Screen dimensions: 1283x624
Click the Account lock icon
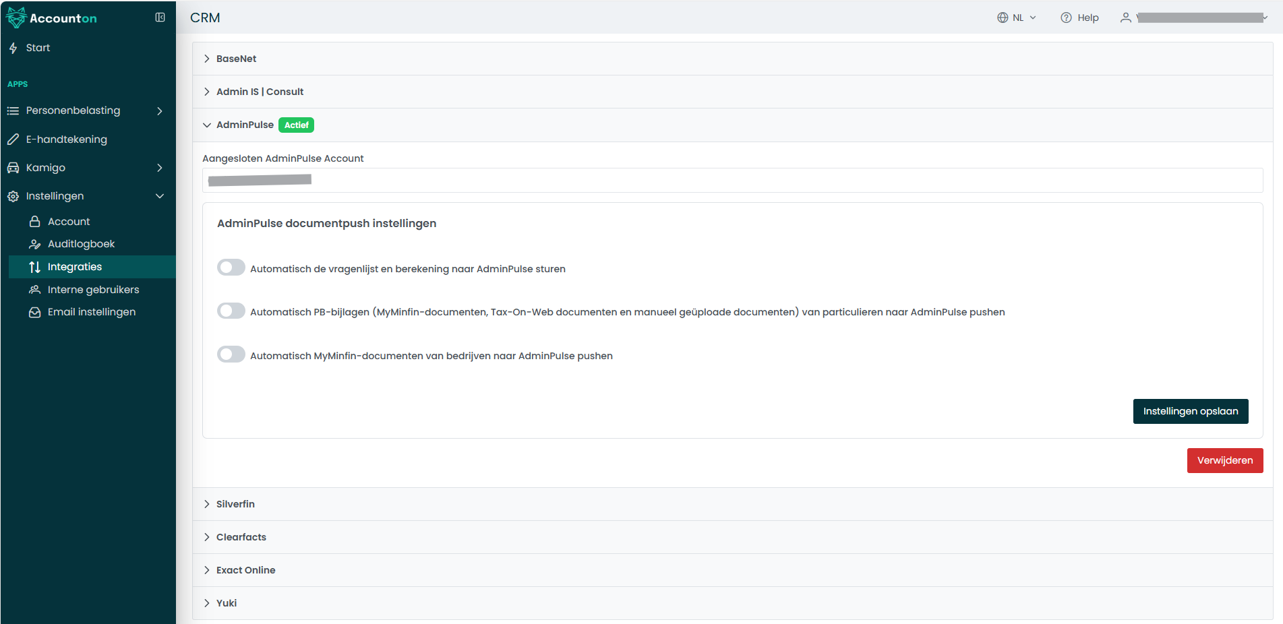(35, 222)
